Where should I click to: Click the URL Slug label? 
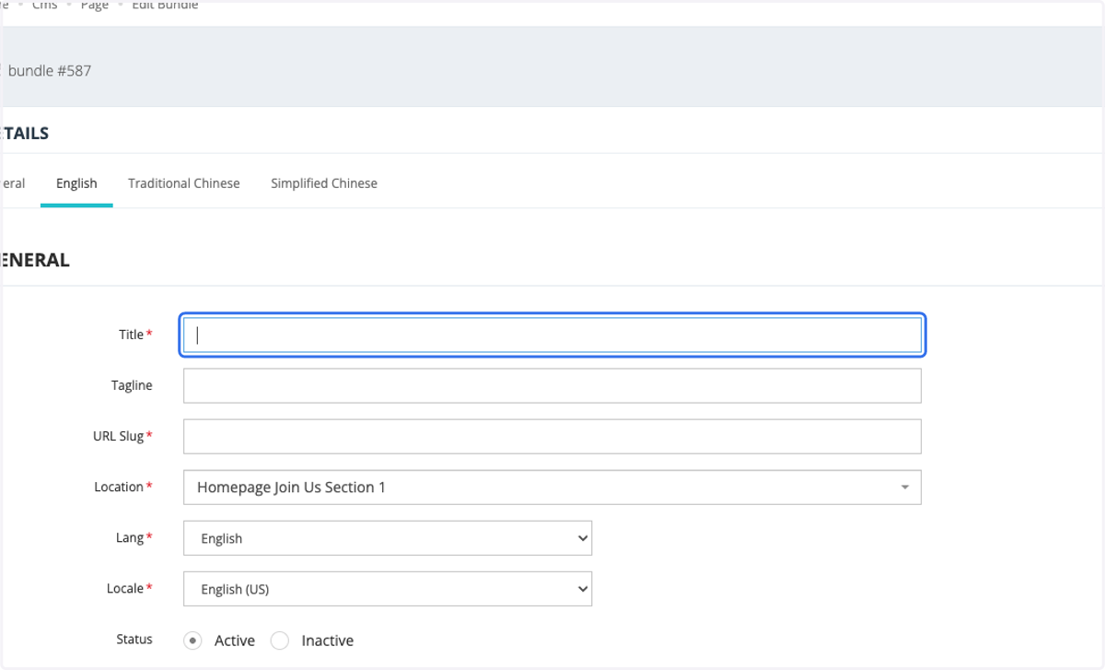pyautogui.click(x=116, y=436)
